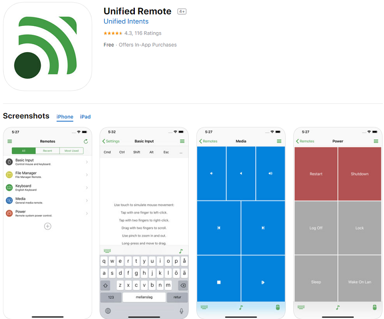Image resolution: width=384 pixels, height=319 pixels.
Task: Tap the mute tile in Media remote
Action: coord(241,173)
